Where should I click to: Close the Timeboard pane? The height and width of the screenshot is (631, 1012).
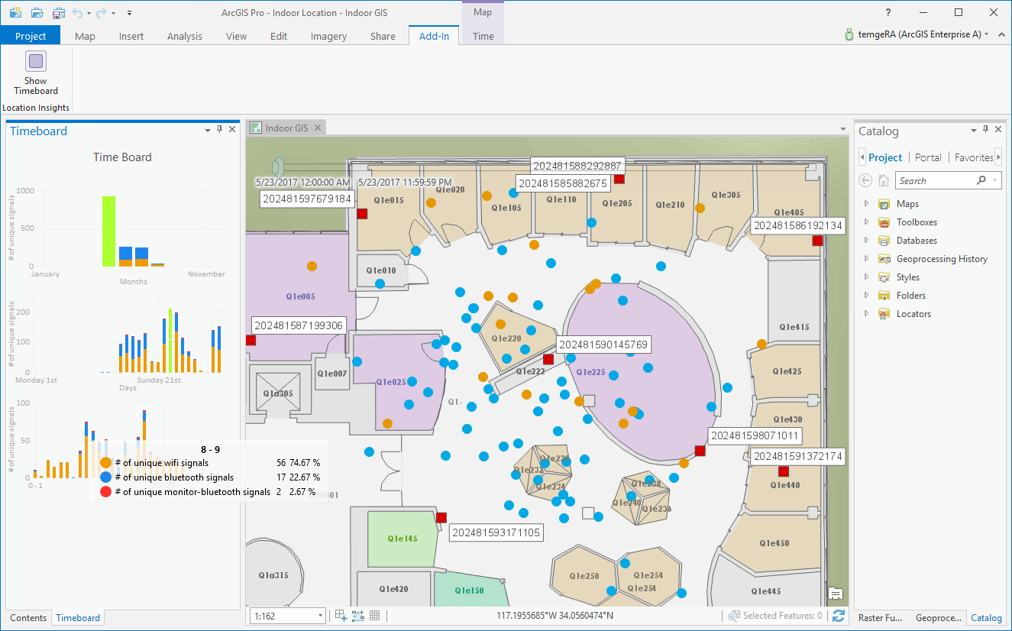tap(232, 130)
